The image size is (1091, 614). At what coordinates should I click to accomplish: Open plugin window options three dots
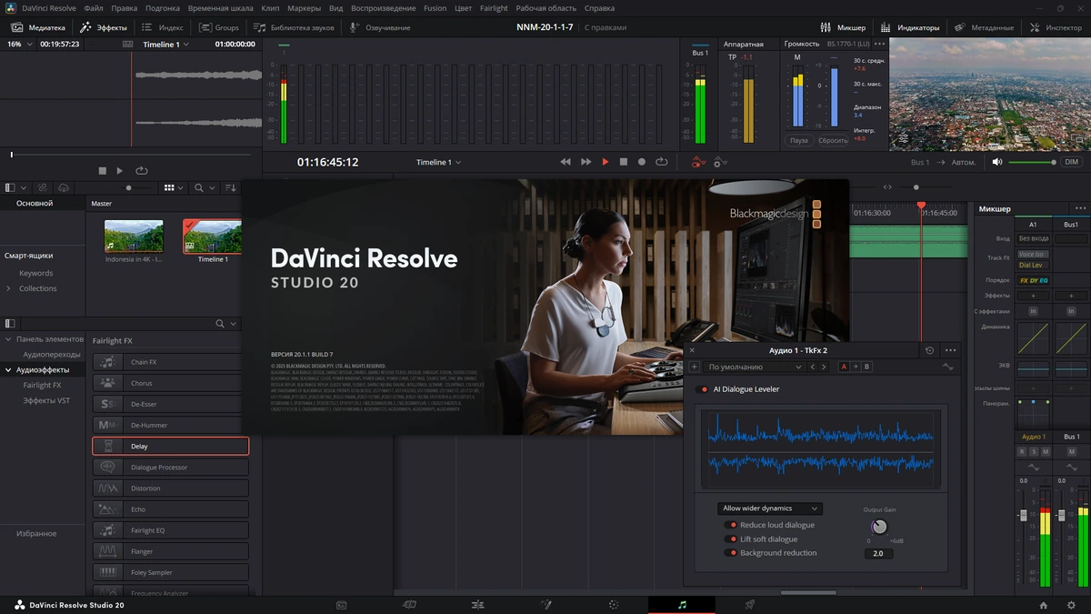click(x=951, y=350)
